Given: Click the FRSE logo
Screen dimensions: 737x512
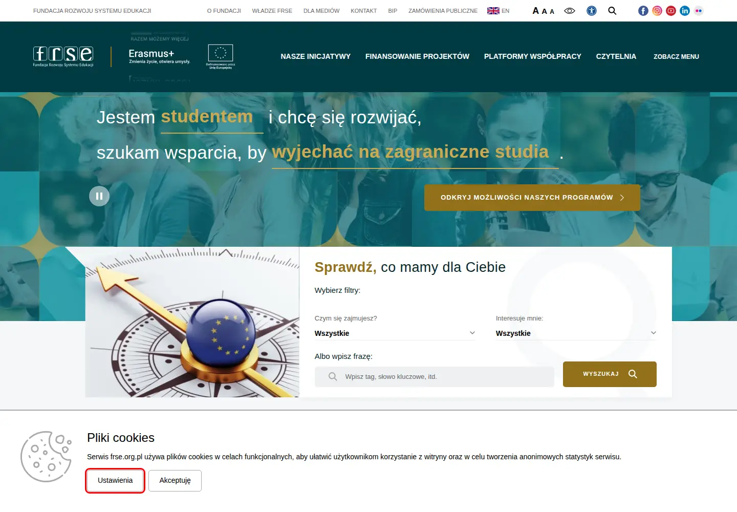Looking at the screenshot, I should 63,56.
